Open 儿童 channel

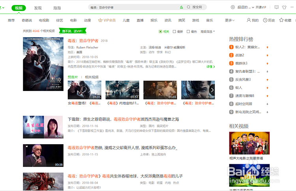point(126,20)
